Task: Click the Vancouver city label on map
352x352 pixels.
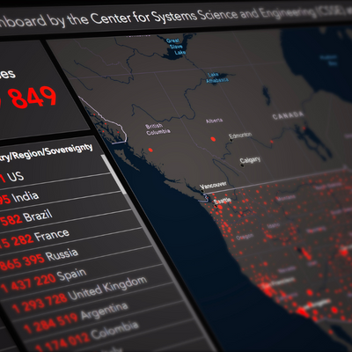Action: pos(213,185)
